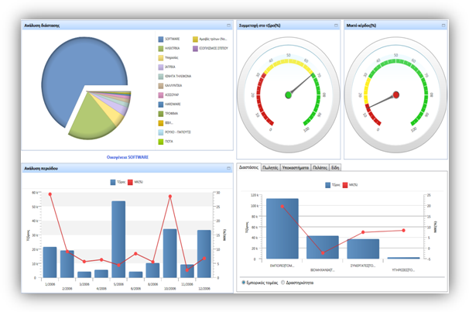Click the 10/2006 blue bar

point(170,253)
